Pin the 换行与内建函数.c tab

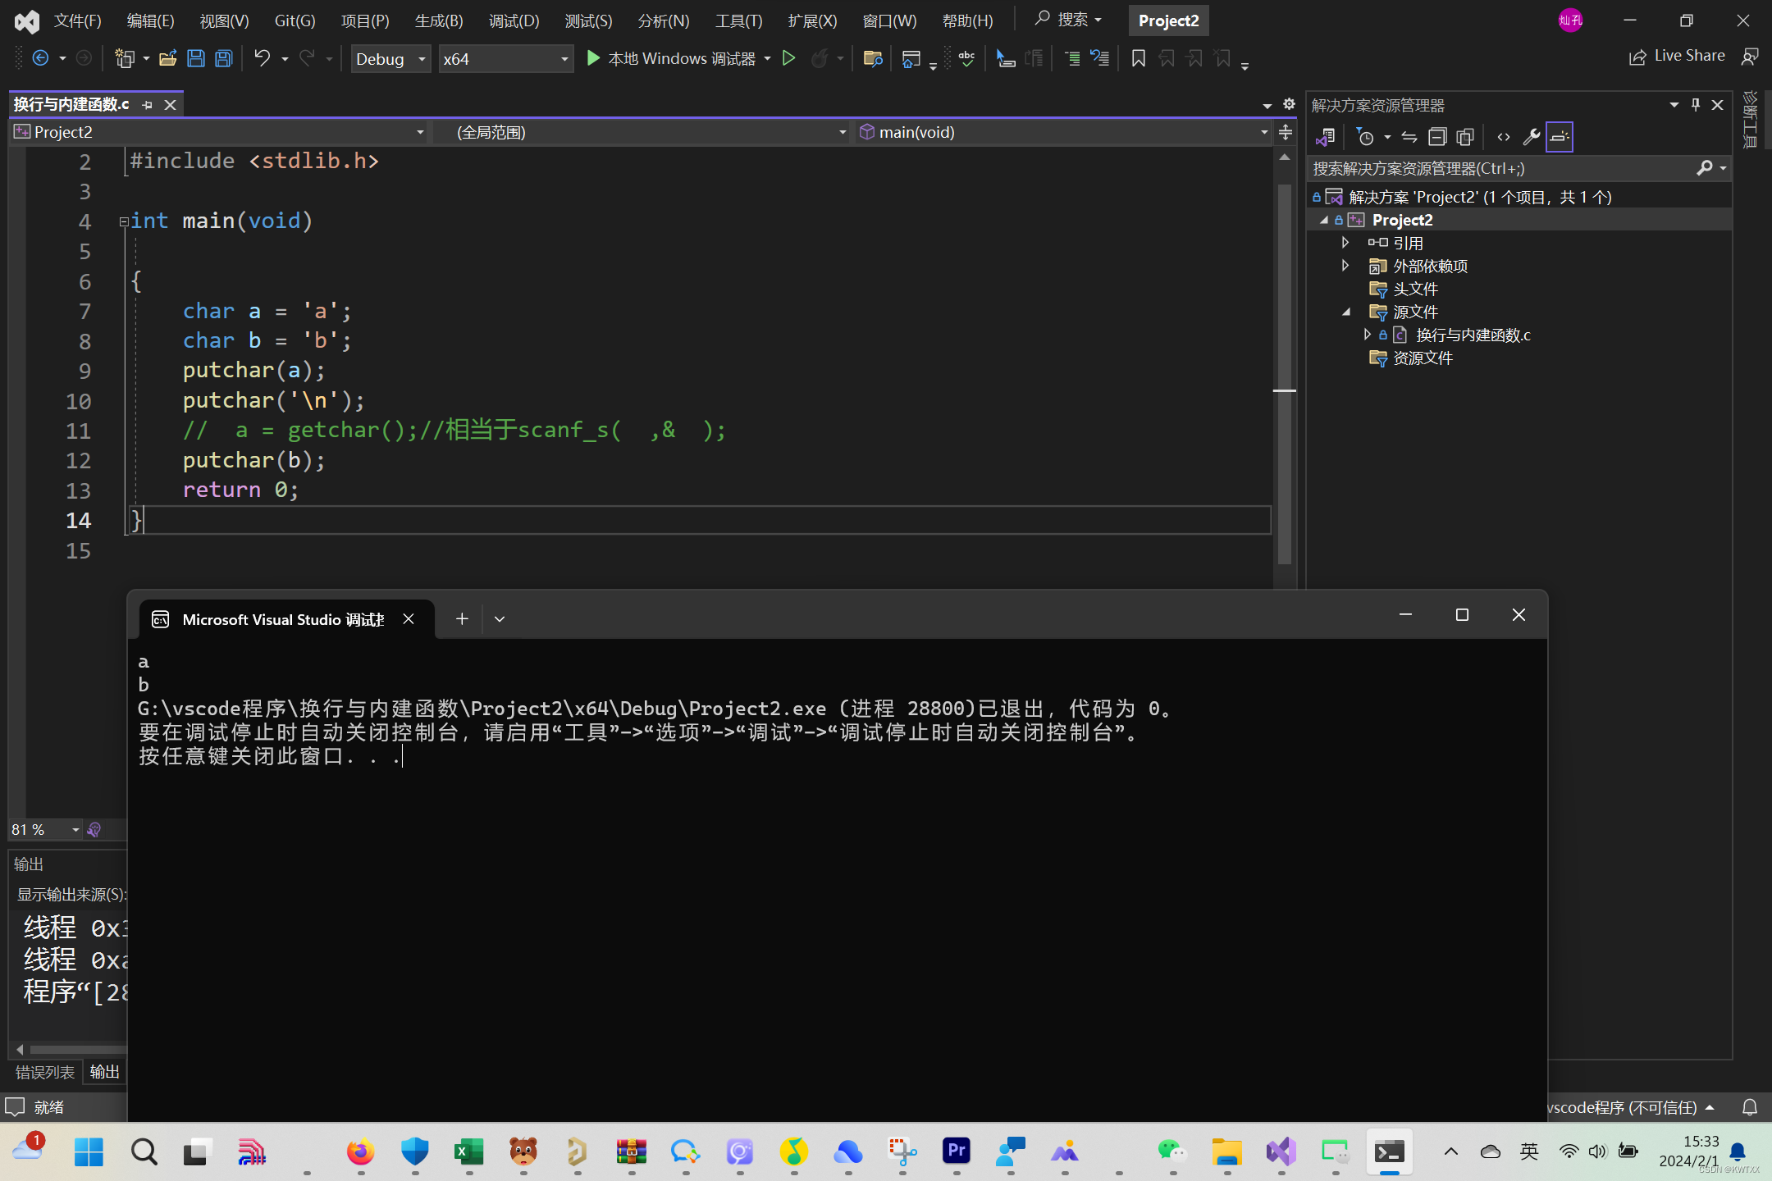pyautogui.click(x=147, y=104)
